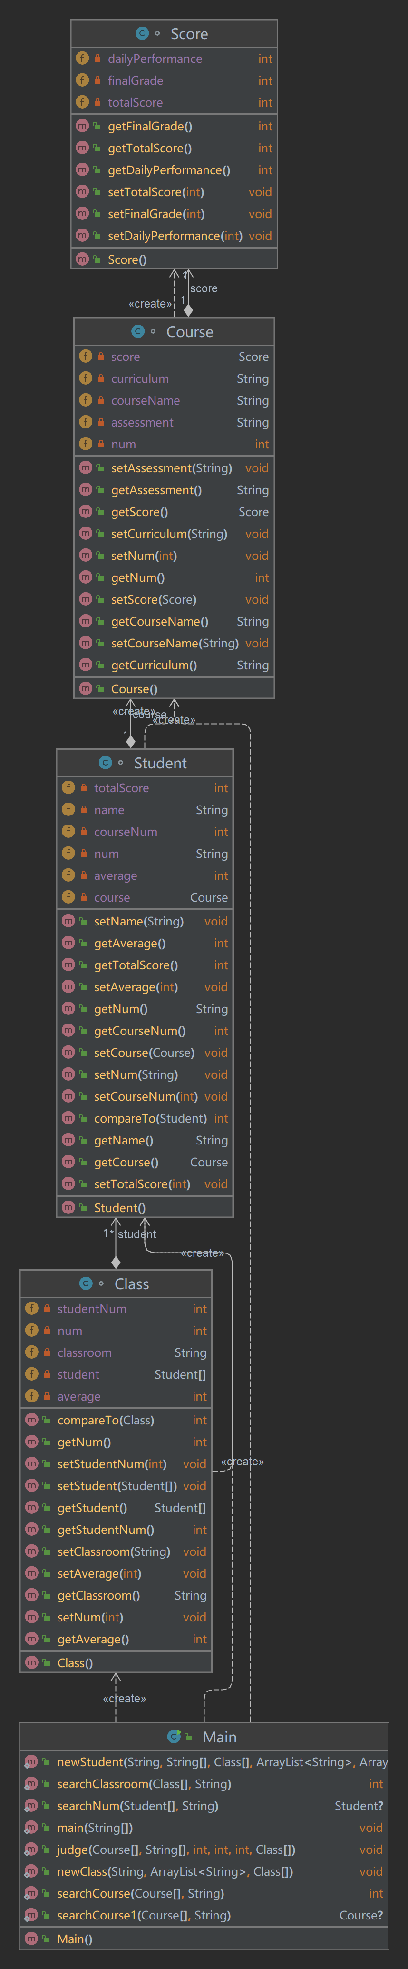This screenshot has height=1969, width=408.
Task: Click the class icon next to Student title
Action: click(x=106, y=763)
